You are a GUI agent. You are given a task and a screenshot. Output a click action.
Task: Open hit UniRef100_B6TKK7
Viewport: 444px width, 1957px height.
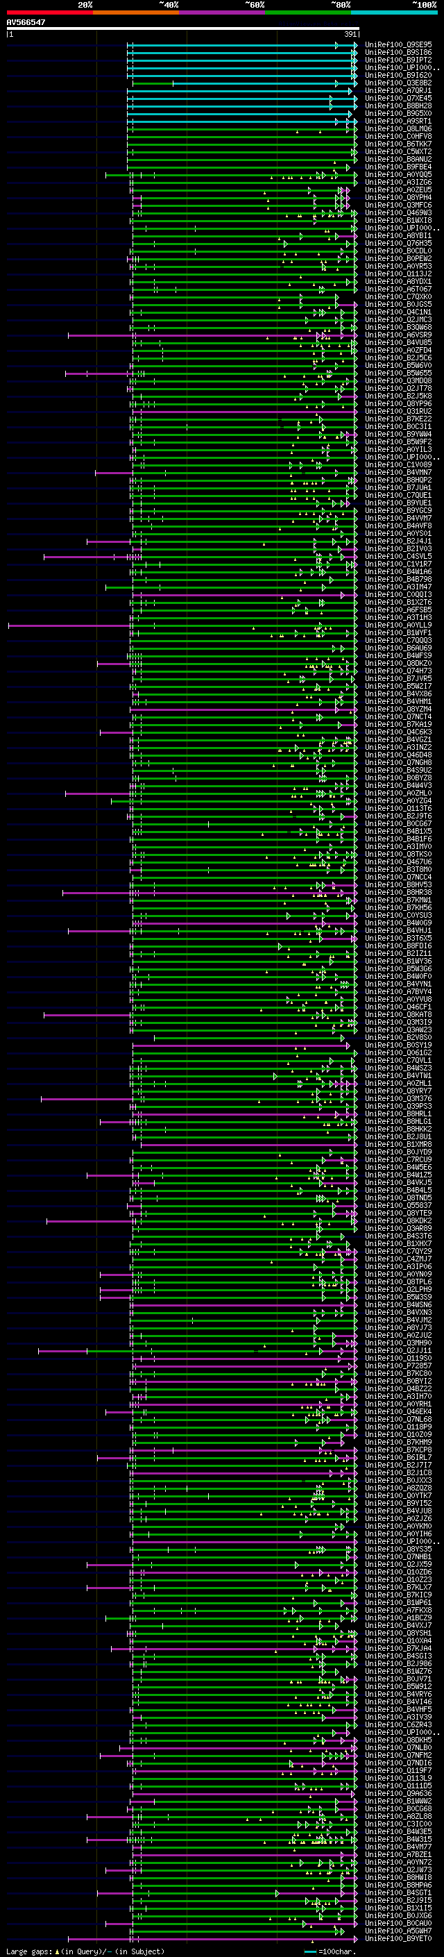click(x=398, y=144)
